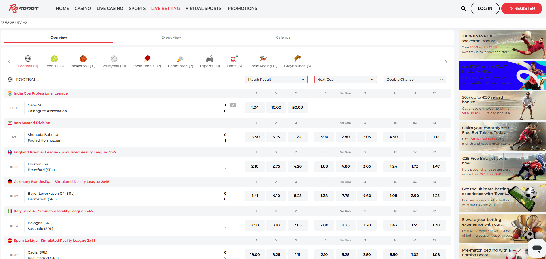The width and height of the screenshot is (546, 259).
Task: Open the 100% Welcome Bonus banner
Action: (x=502, y=45)
